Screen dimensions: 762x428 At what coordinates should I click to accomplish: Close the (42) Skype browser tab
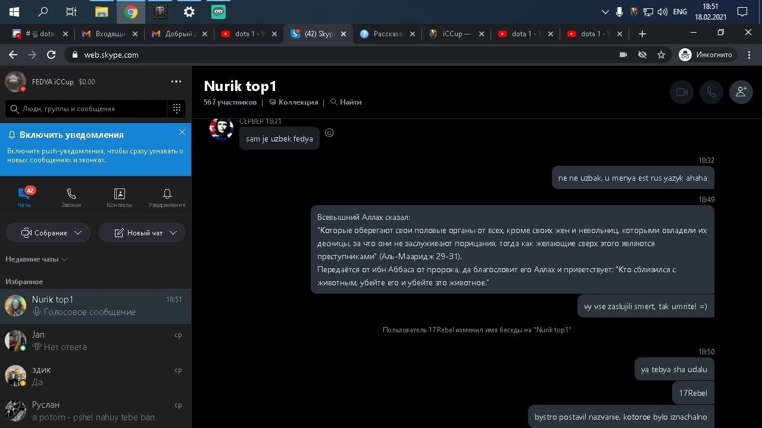tap(344, 34)
